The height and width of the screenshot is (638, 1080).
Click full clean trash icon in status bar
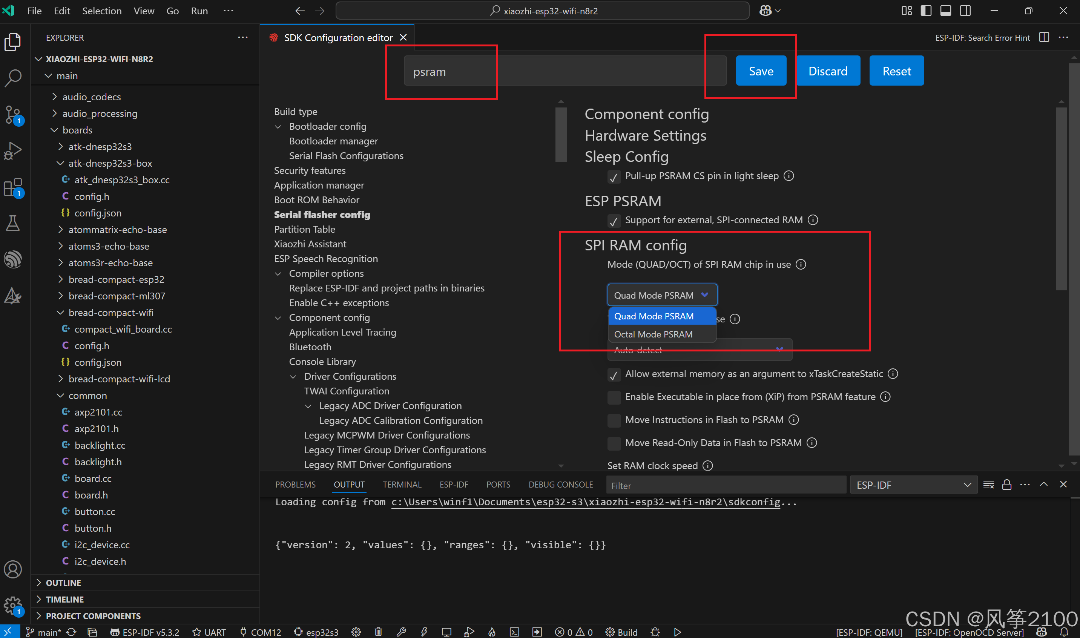pyautogui.click(x=378, y=632)
